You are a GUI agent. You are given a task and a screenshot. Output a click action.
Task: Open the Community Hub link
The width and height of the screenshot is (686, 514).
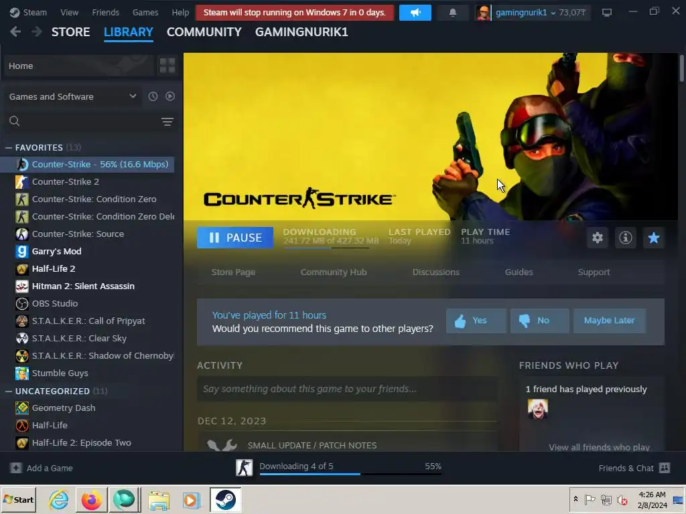click(334, 272)
